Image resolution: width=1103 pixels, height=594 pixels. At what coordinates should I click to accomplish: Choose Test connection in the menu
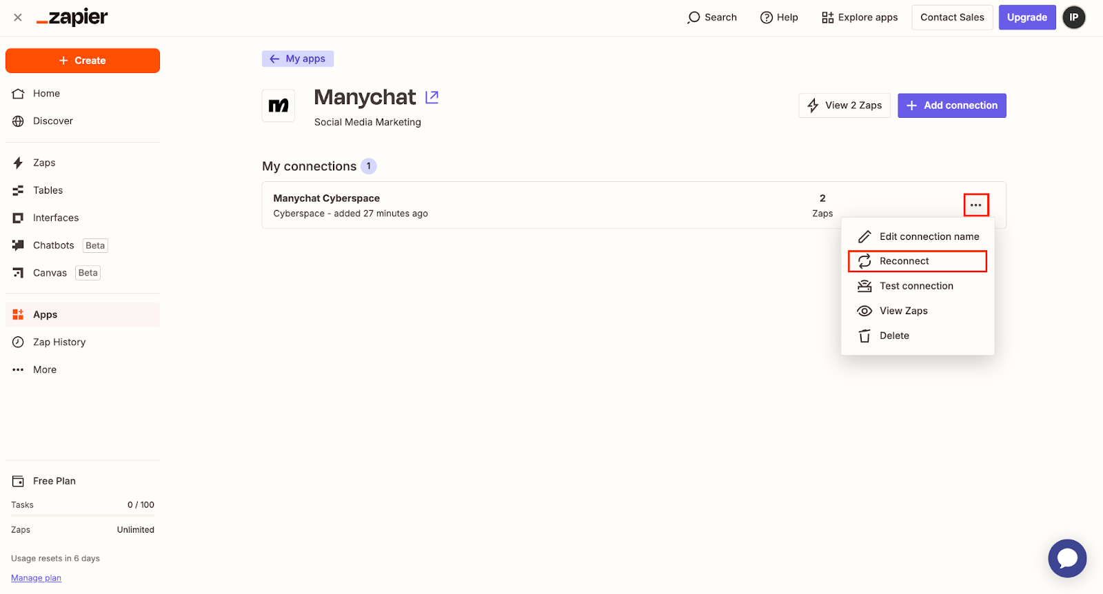915,286
